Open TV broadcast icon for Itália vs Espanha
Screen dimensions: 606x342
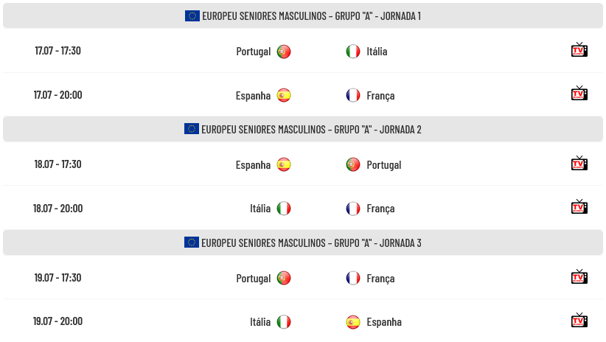coord(579,321)
